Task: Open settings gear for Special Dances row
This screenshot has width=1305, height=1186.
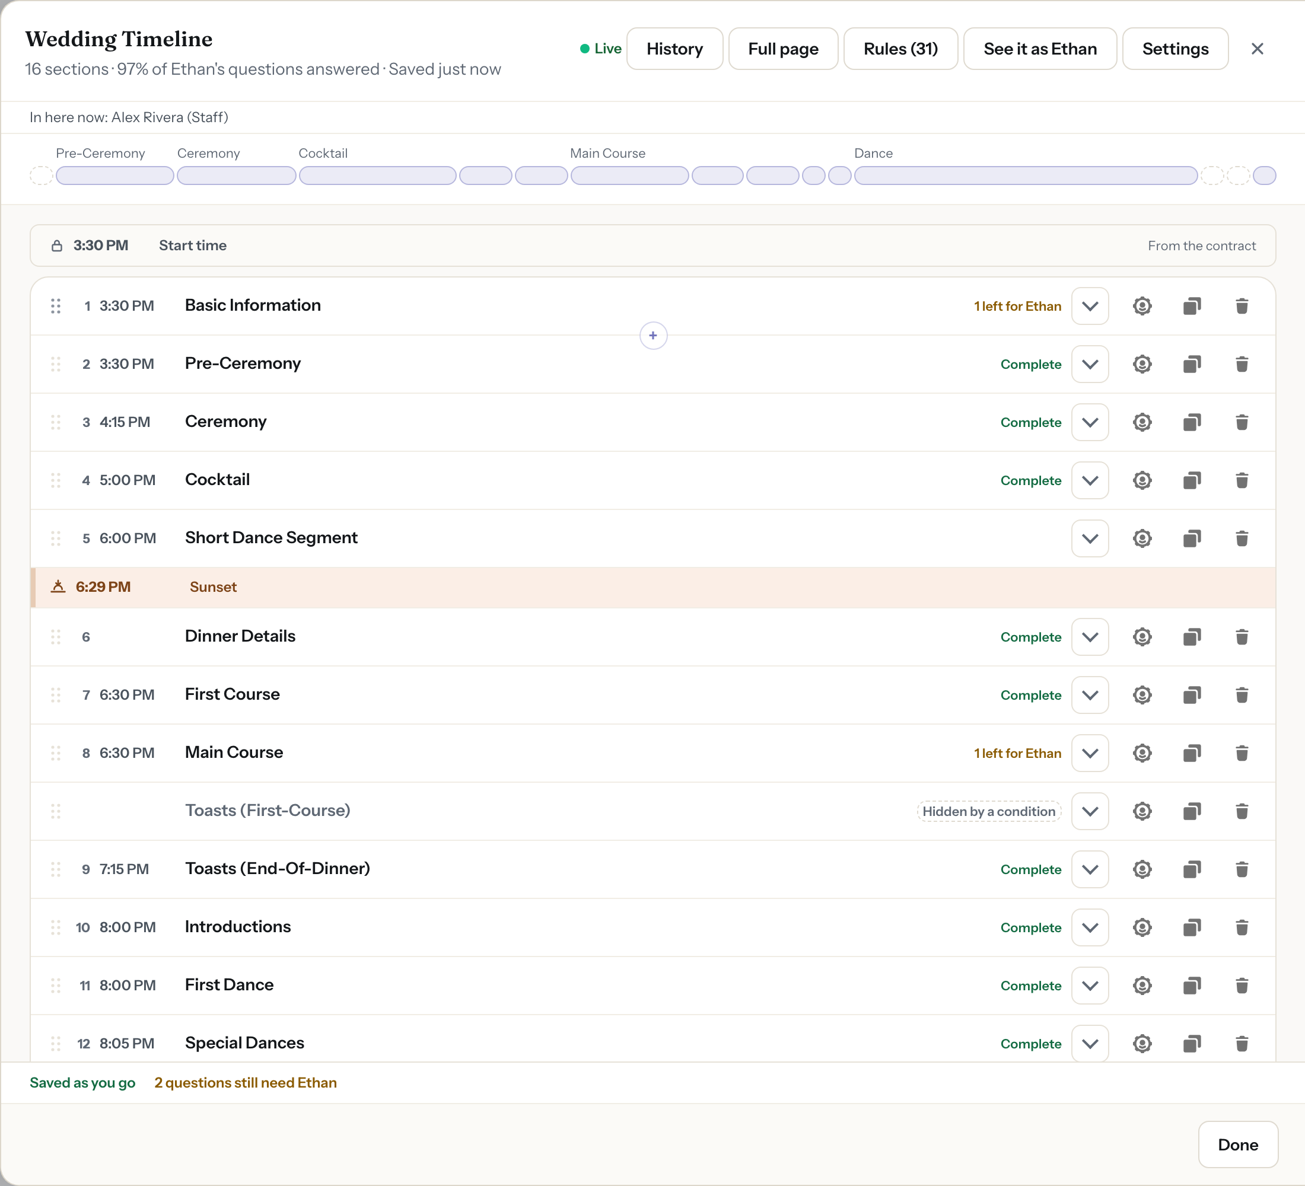Action: (x=1142, y=1044)
